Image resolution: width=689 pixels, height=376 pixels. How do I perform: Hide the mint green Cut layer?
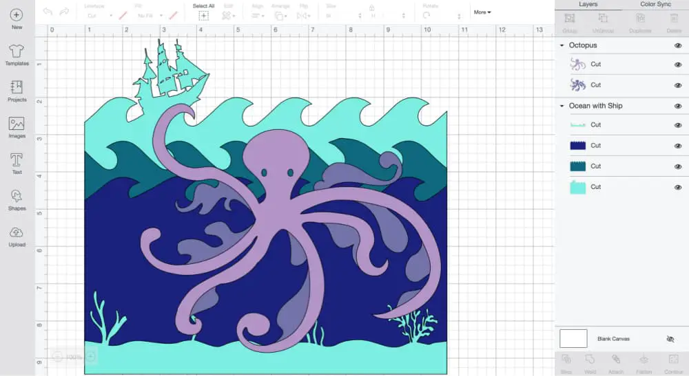[x=678, y=187]
